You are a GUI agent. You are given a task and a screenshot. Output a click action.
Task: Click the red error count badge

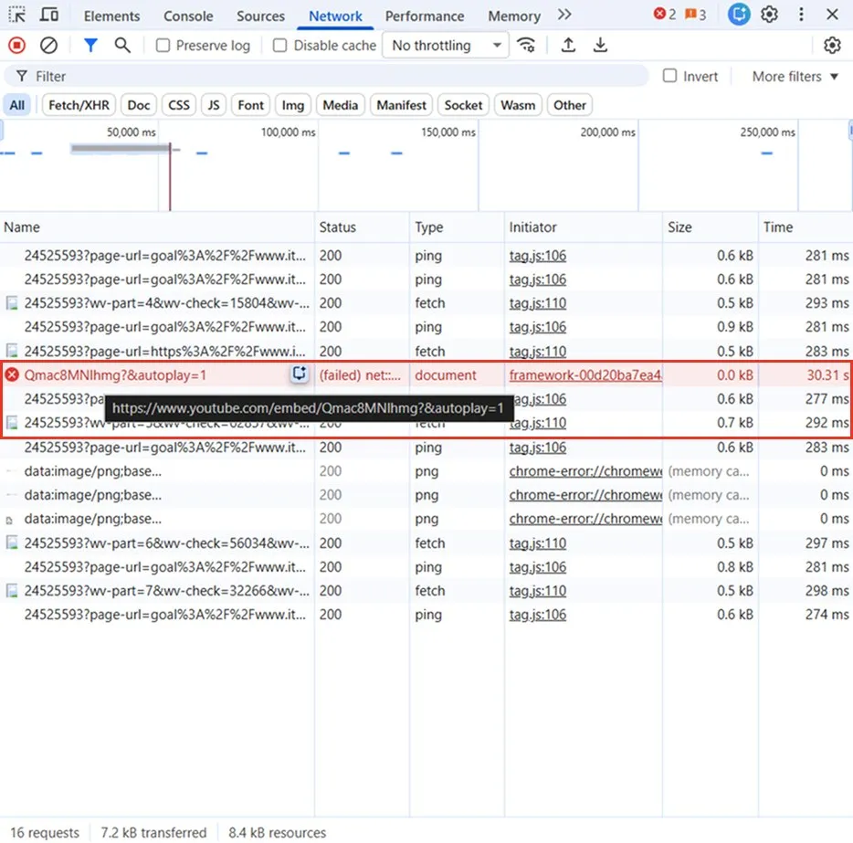(x=665, y=15)
